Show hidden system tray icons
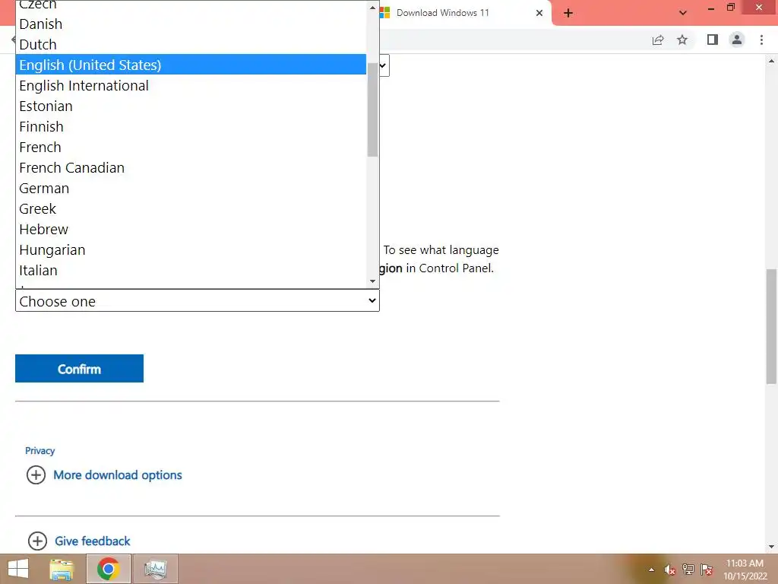The width and height of the screenshot is (778, 584). [x=651, y=570]
